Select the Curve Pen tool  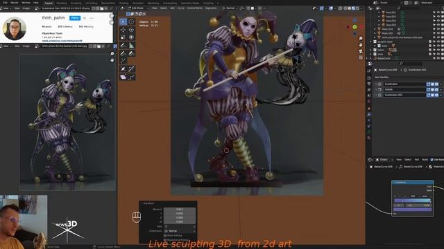click(131, 53)
